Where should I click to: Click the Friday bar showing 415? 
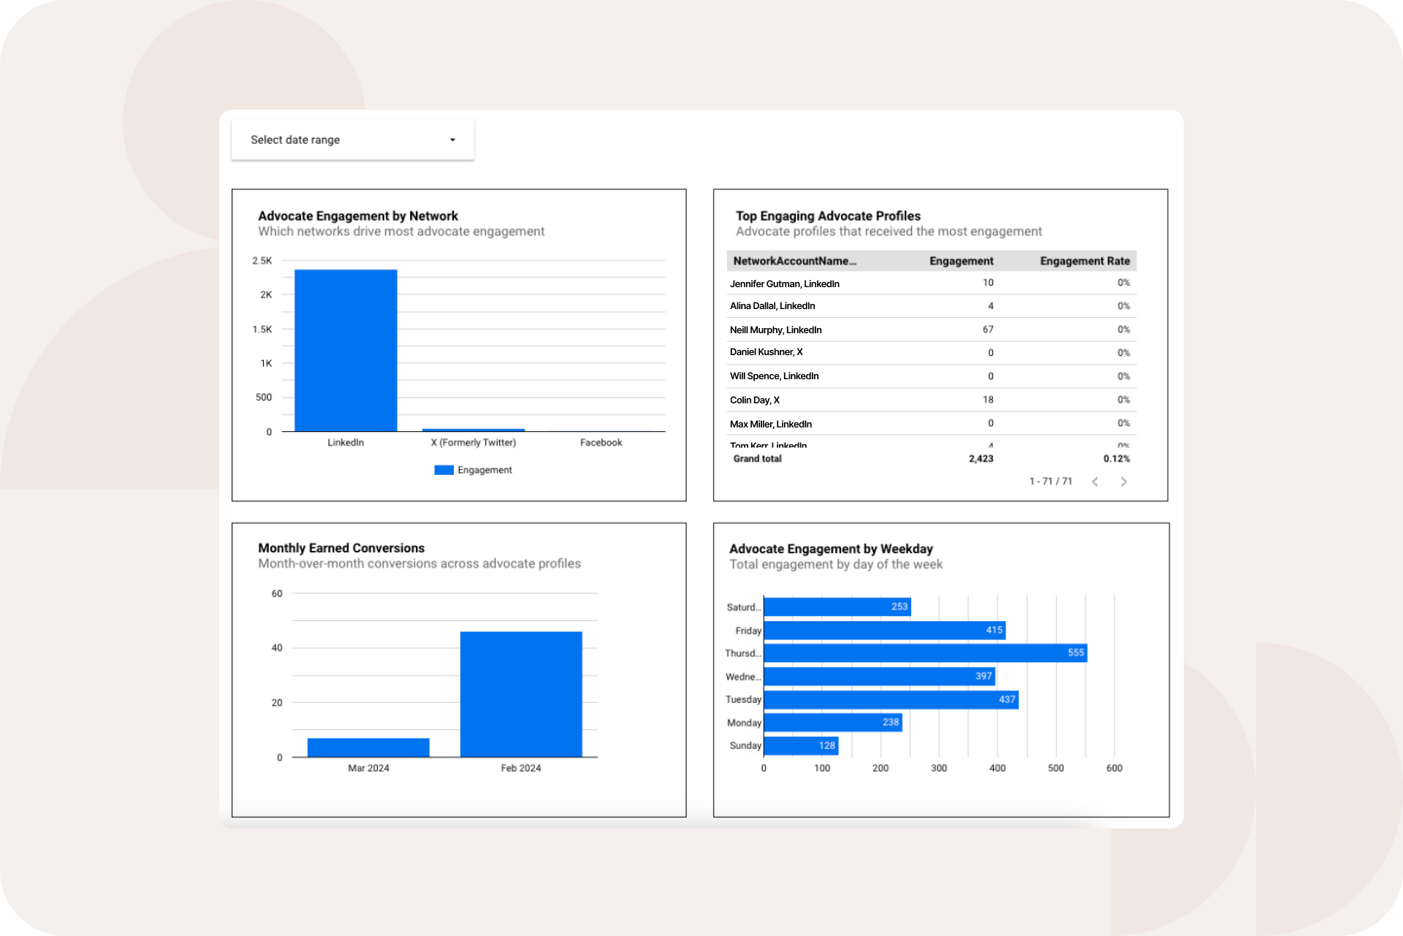[883, 630]
